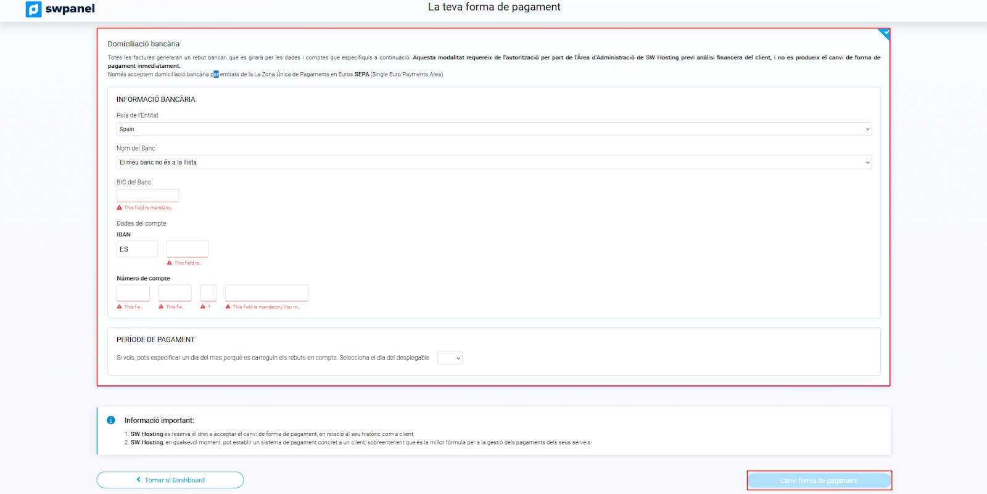Select the second Número de compte box

[175, 293]
